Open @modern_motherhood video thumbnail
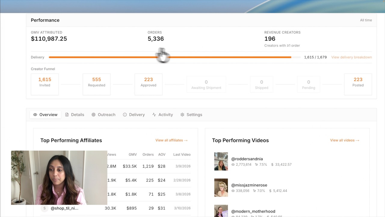Screen dimensions: 385x217 coord(221,211)
